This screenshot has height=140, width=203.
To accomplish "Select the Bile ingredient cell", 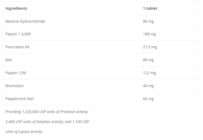I will click(9, 60).
